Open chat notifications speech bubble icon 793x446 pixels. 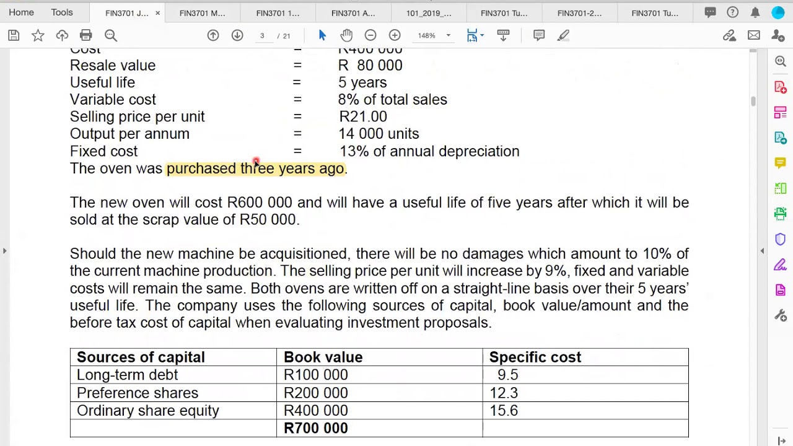(710, 12)
